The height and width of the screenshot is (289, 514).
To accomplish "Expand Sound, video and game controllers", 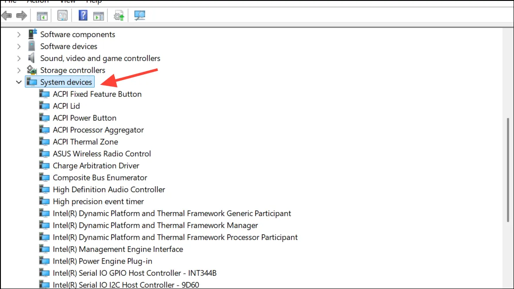I will (19, 58).
